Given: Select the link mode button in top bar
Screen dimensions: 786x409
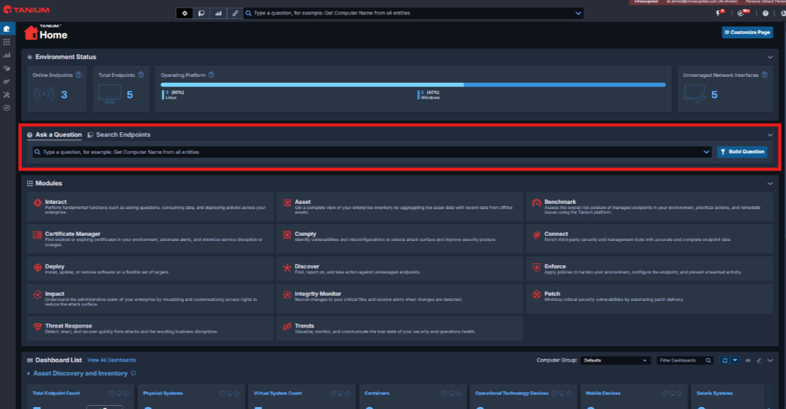Looking at the screenshot, I should [x=235, y=13].
